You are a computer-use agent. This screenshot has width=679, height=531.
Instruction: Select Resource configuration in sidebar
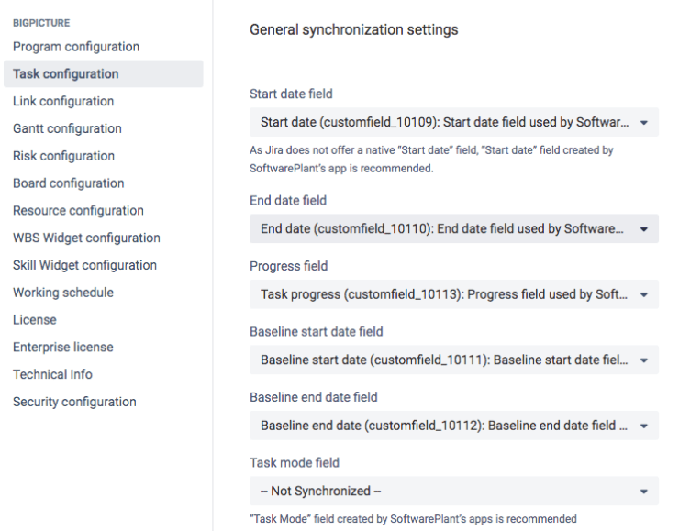[x=78, y=211]
